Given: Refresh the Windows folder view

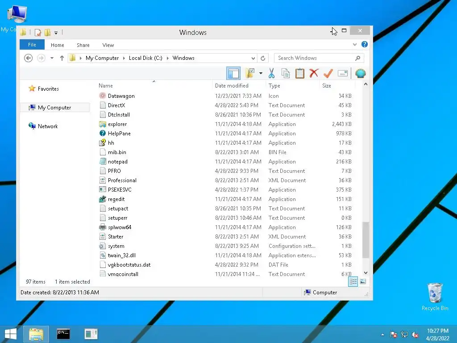Looking at the screenshot, I should pyautogui.click(x=263, y=58).
